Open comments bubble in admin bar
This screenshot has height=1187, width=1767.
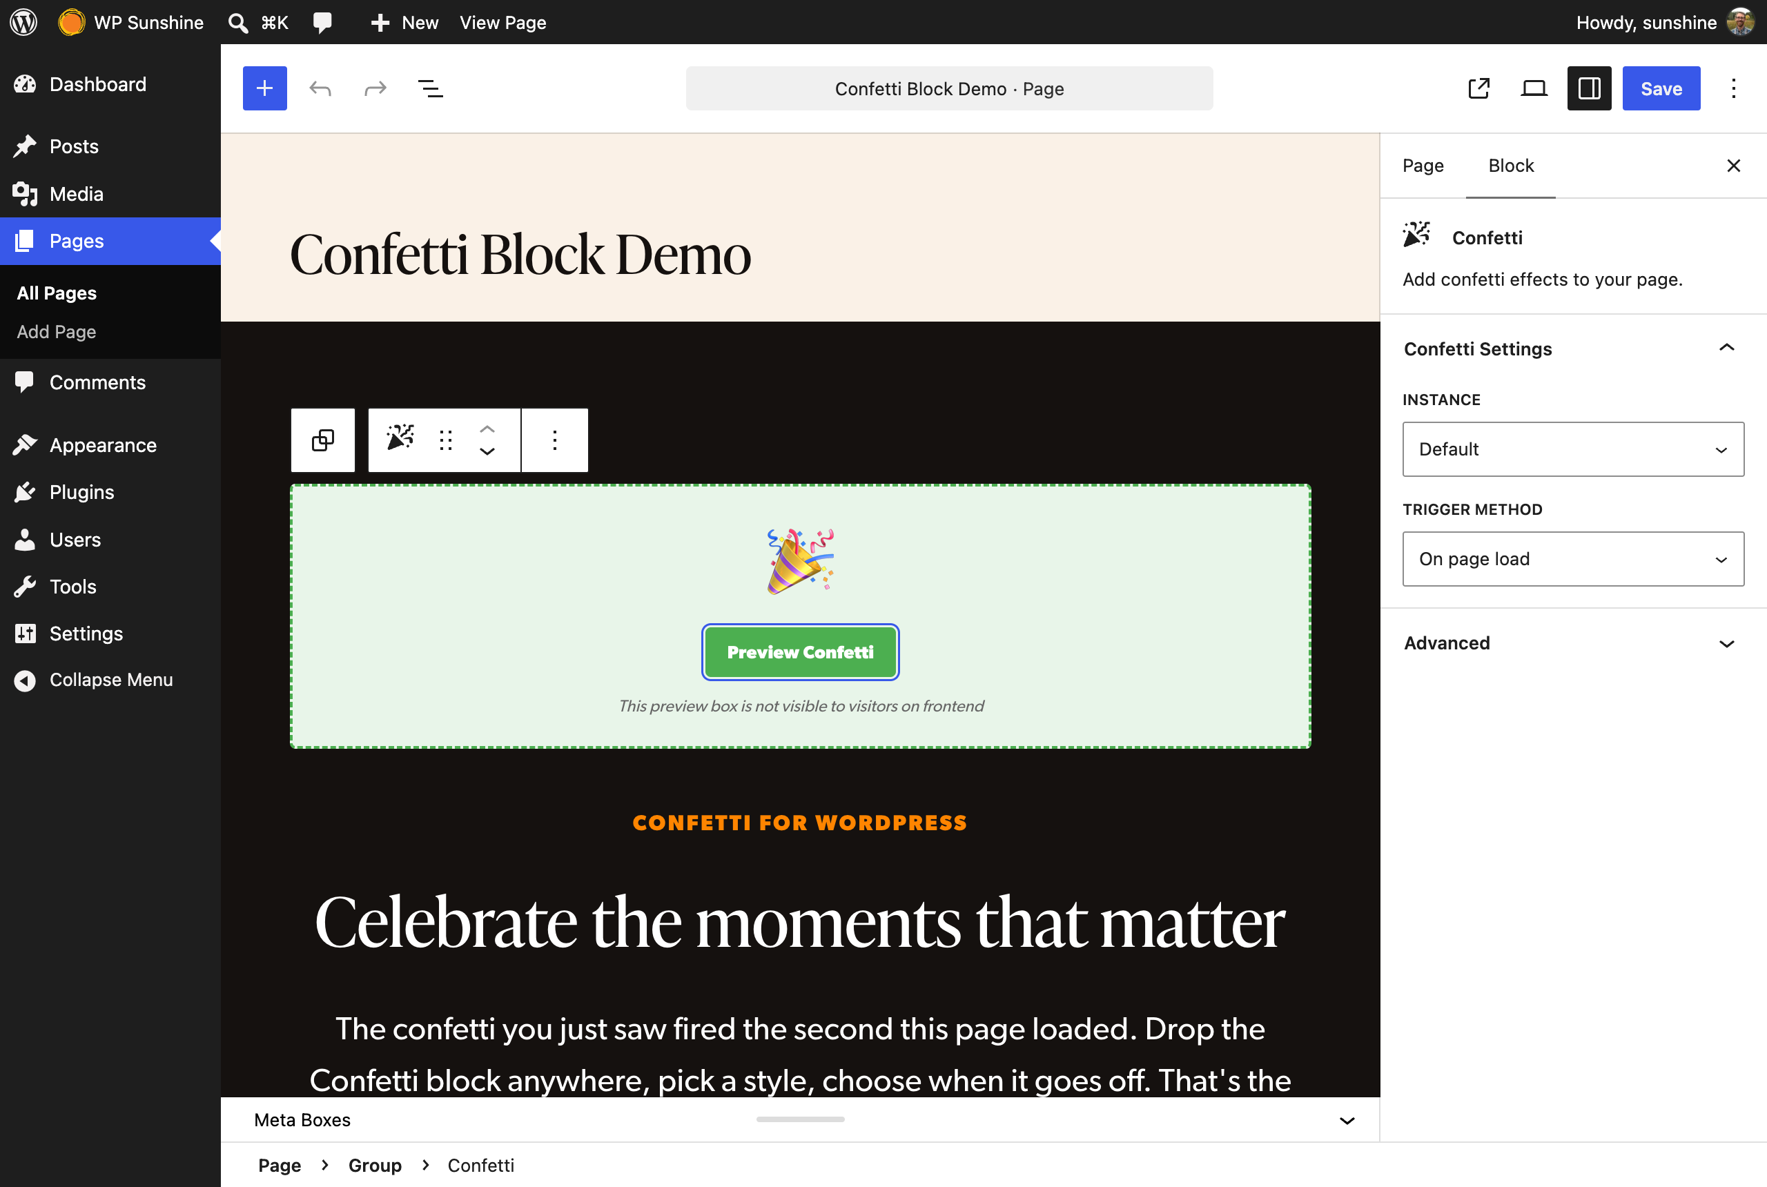pyautogui.click(x=322, y=23)
